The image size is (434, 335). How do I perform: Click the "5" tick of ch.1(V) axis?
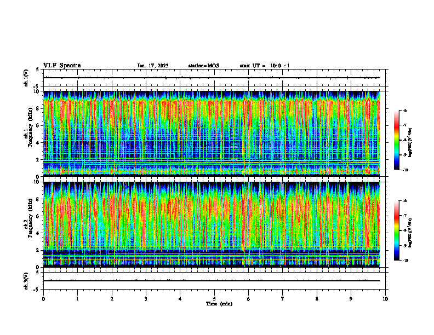click(x=37, y=70)
